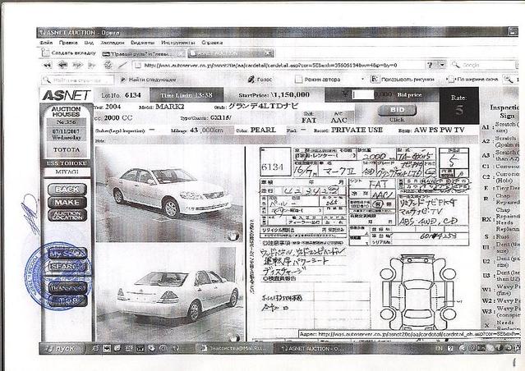Click the model name 'MARK2'
525x371 pixels.
tap(170, 107)
